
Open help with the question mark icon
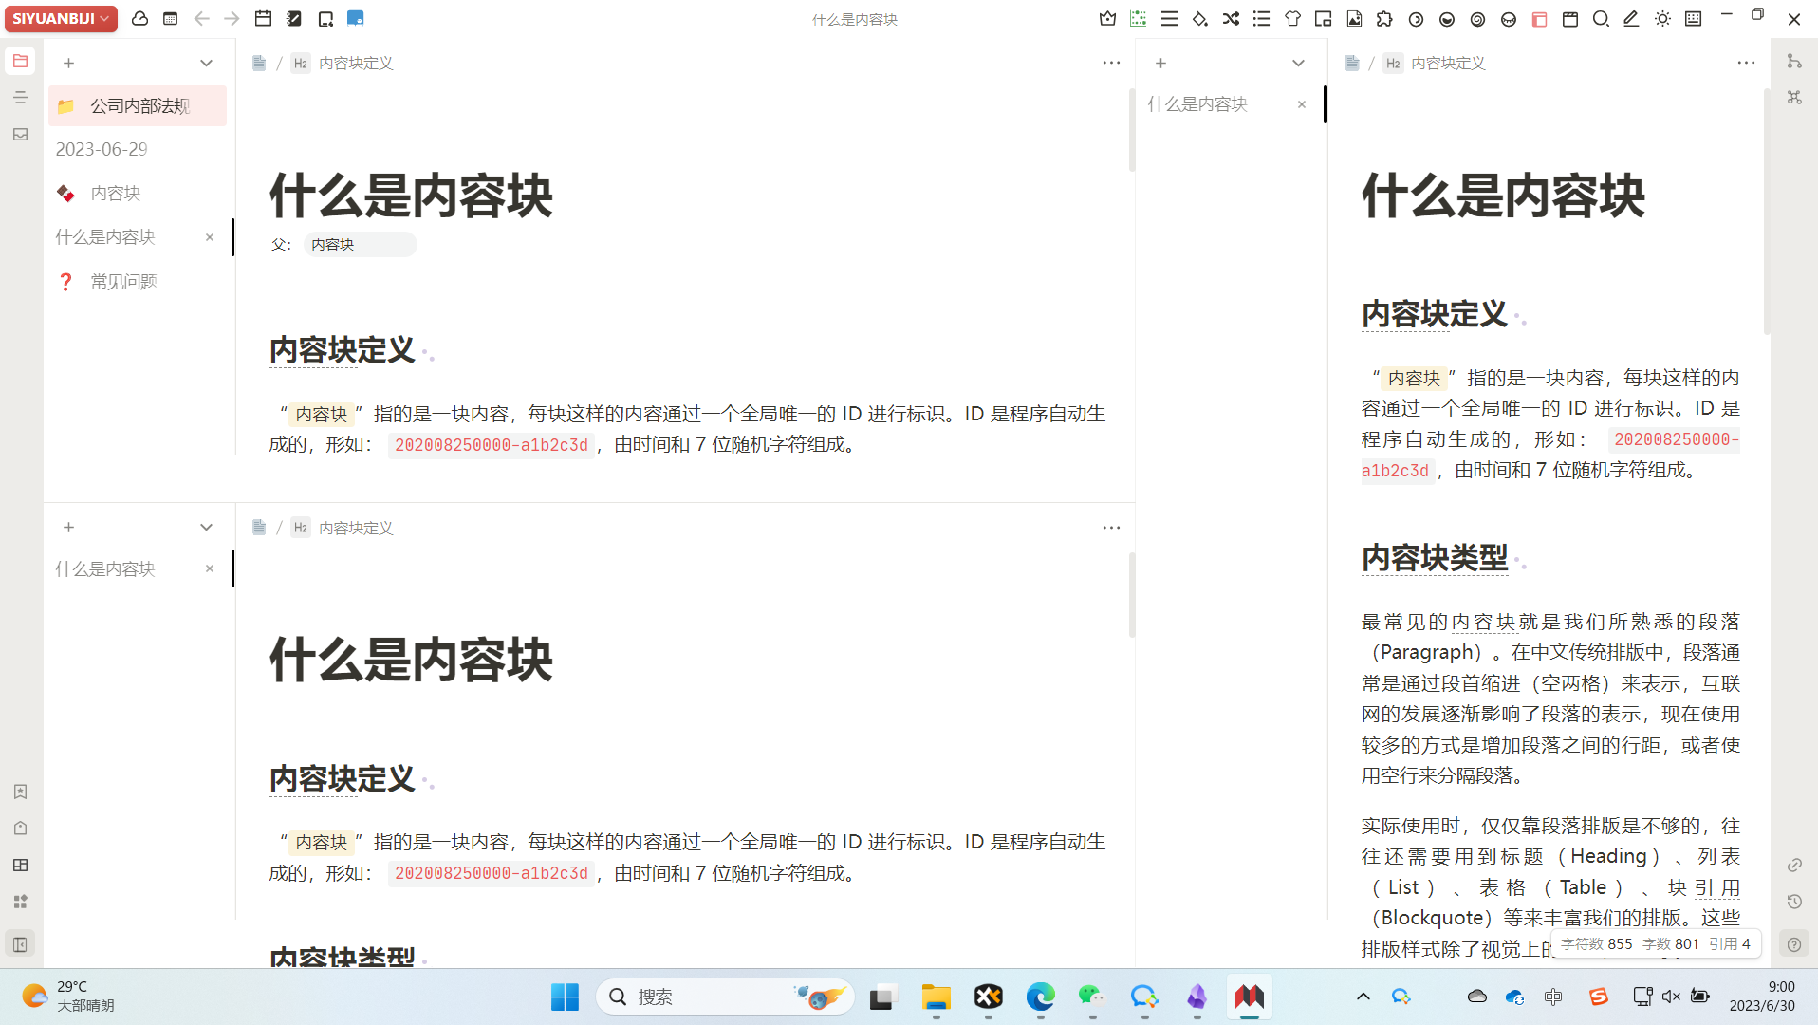pyautogui.click(x=1794, y=944)
